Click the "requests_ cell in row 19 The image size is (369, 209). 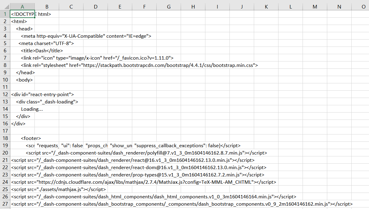(x=47, y=145)
